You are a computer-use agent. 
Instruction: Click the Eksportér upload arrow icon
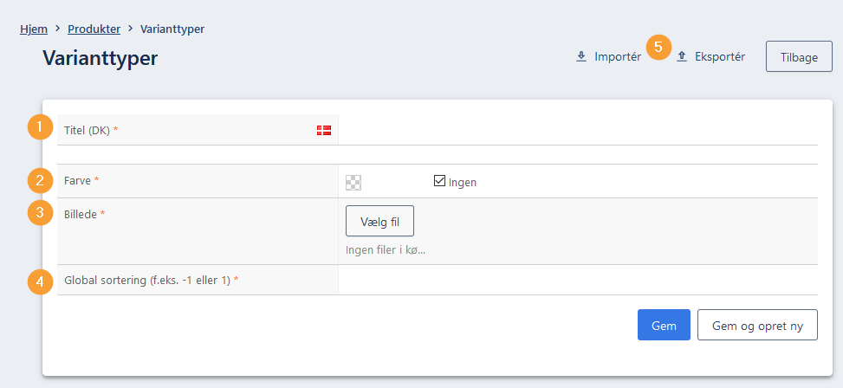pos(682,56)
